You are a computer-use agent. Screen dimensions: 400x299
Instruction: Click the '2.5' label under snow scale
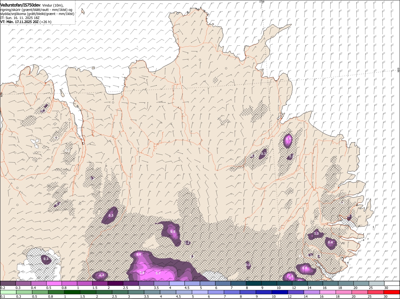click(x=125, y=288)
